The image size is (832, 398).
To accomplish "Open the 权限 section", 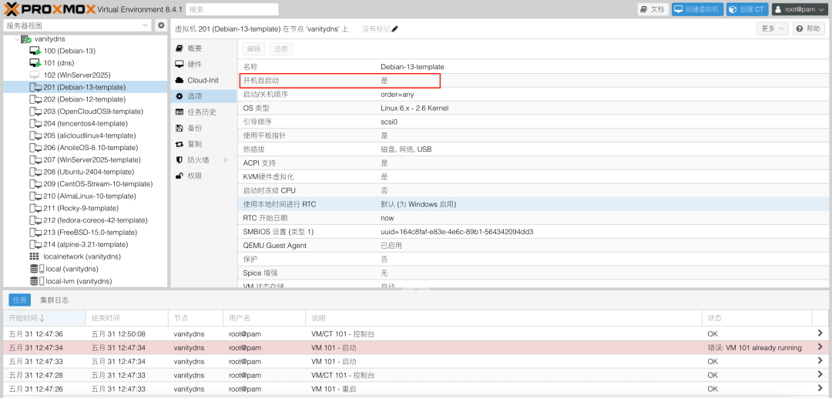I will (203, 176).
